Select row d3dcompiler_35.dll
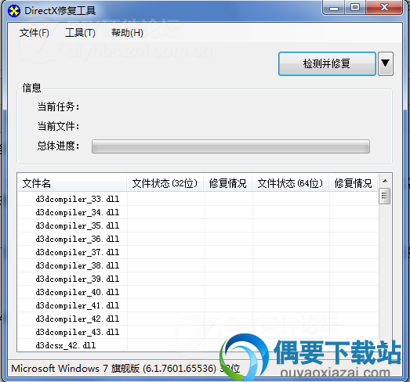 pyautogui.click(x=198, y=226)
